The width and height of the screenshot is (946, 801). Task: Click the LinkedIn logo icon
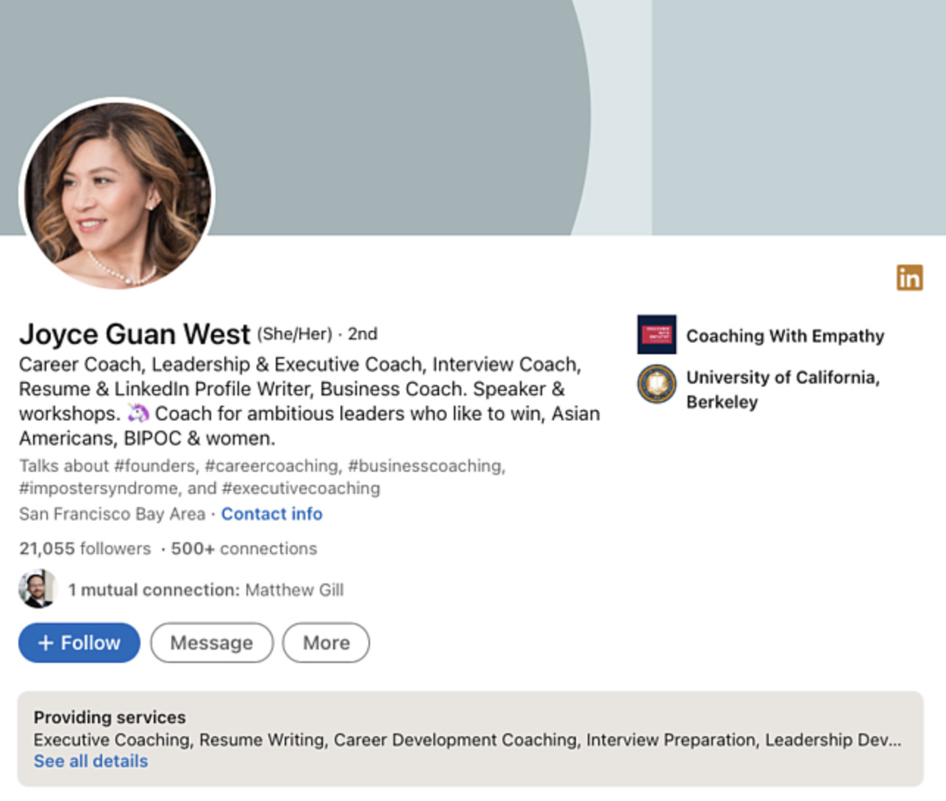pyautogui.click(x=910, y=278)
